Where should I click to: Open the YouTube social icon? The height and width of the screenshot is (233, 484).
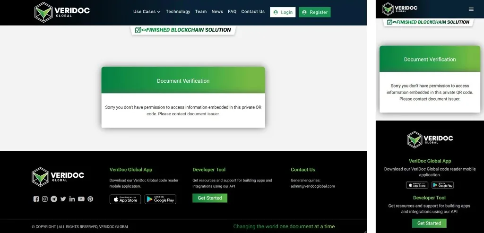[x=81, y=199]
